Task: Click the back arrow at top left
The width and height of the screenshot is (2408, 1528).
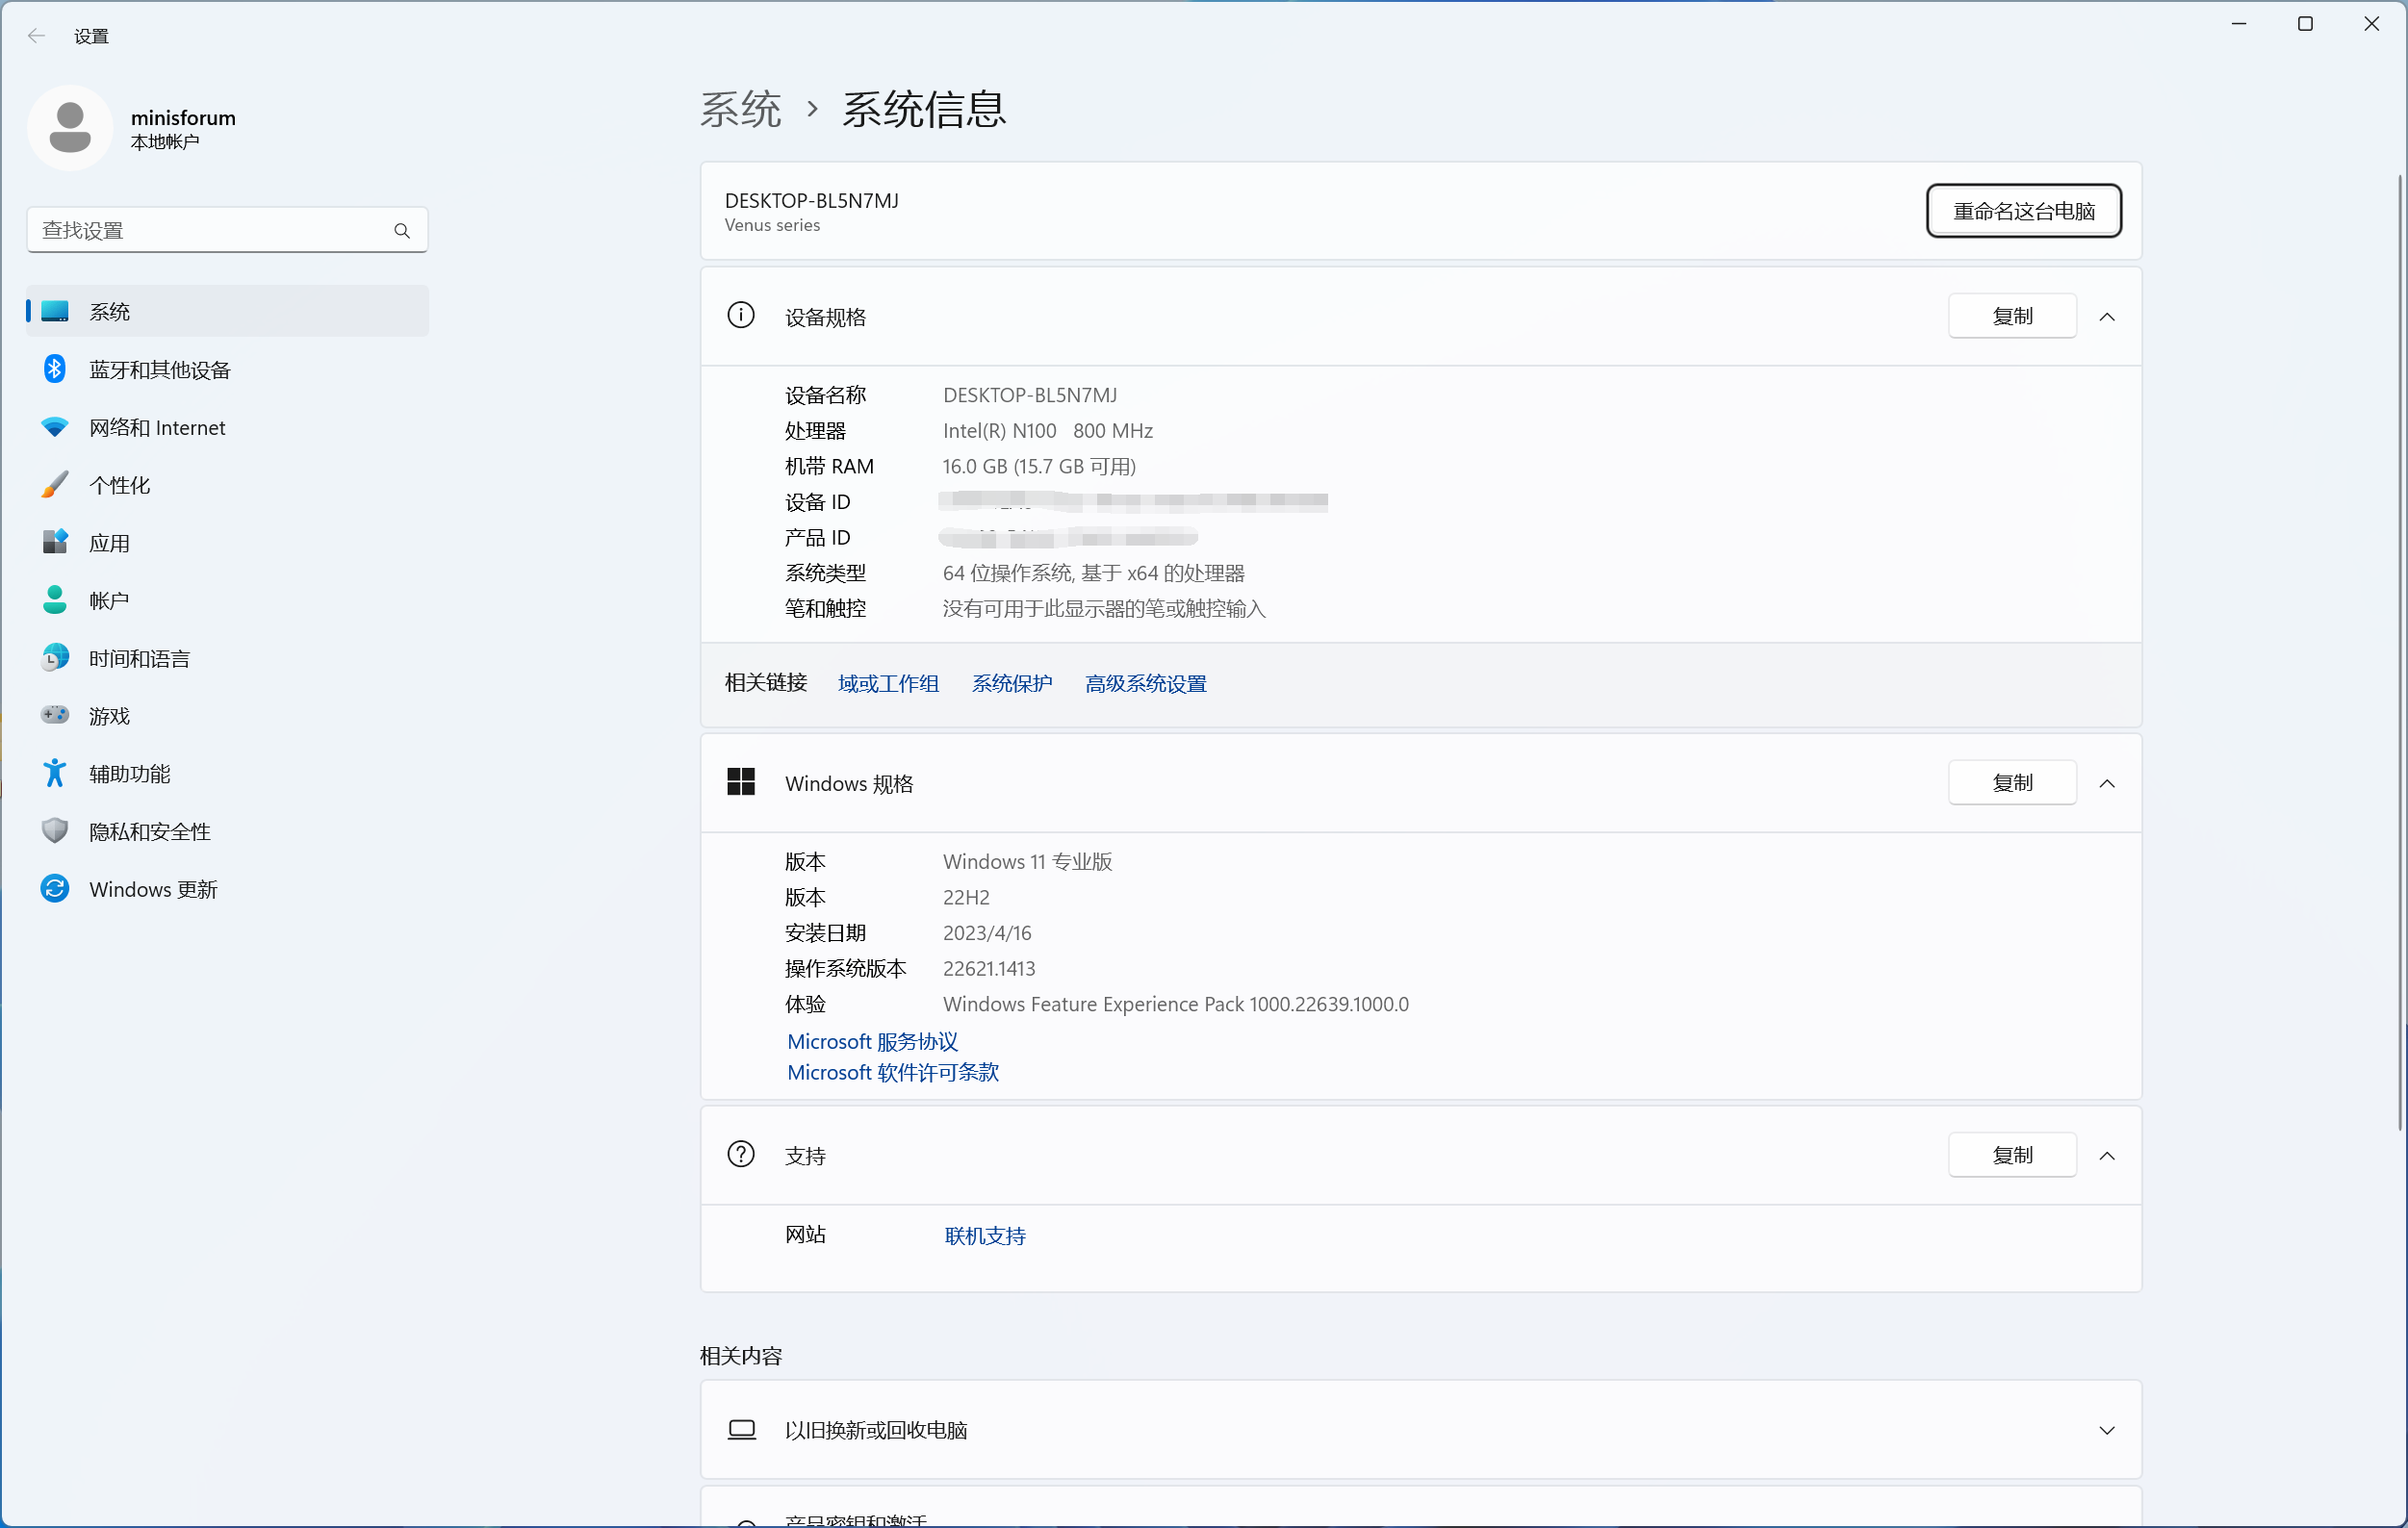Action: (x=37, y=36)
